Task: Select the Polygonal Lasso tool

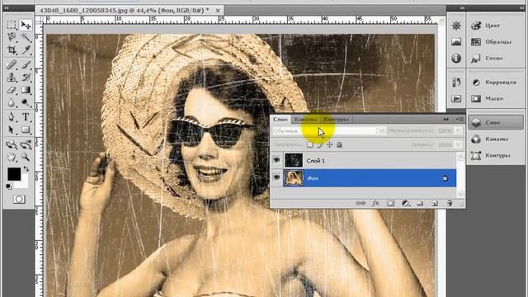Action: coord(12,37)
